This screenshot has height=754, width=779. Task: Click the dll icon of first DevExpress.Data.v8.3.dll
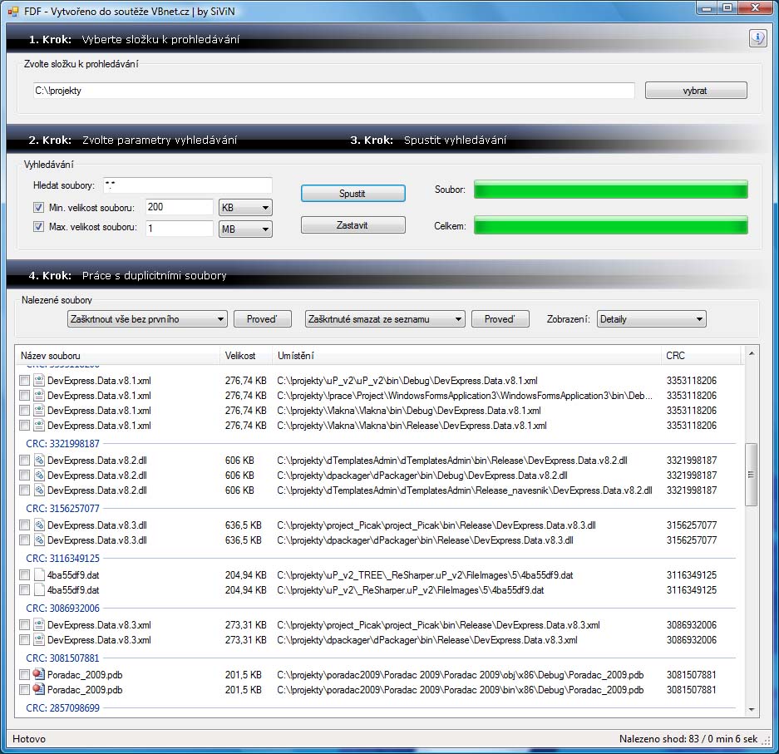point(39,525)
